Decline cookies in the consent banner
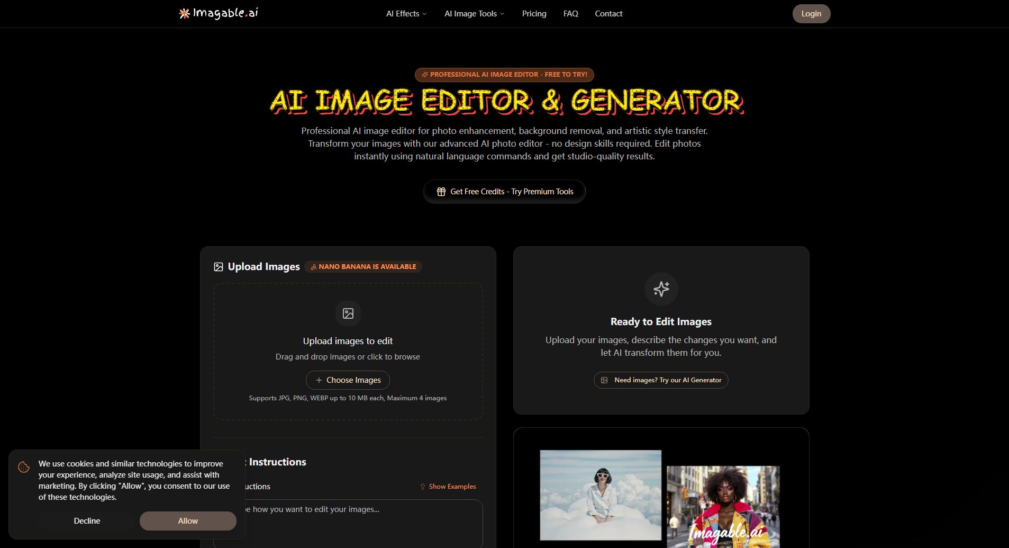 (87, 521)
